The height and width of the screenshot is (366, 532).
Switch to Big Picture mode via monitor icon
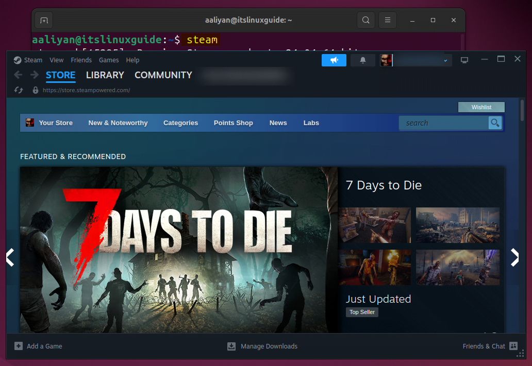(x=464, y=60)
